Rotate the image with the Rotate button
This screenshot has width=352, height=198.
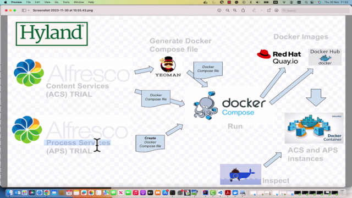tap(269, 10)
